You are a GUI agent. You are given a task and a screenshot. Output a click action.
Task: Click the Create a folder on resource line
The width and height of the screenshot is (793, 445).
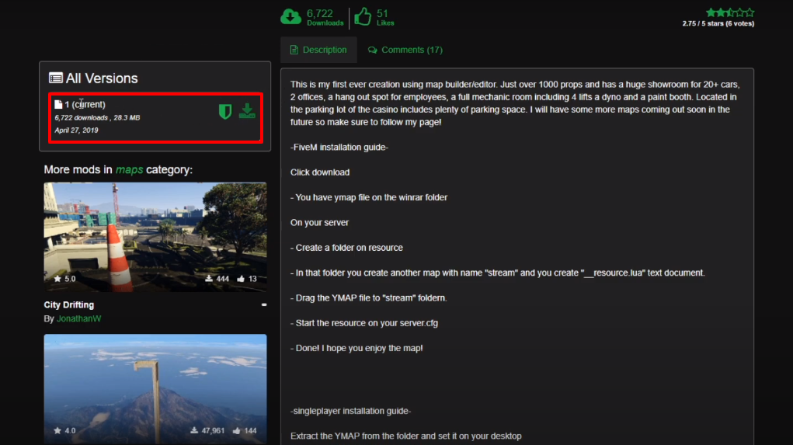(346, 247)
